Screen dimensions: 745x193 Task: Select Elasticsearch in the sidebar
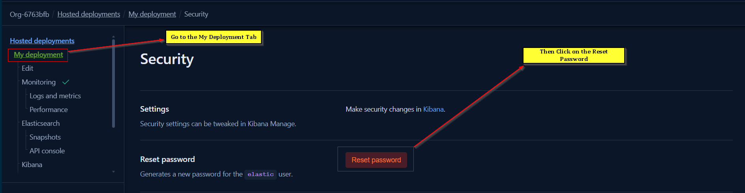click(41, 123)
